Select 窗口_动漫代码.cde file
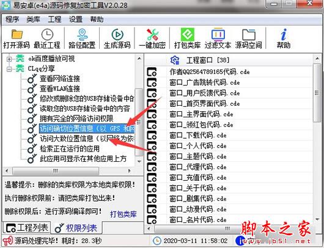Image resolution: width=324 pixels, height=248 pixels. [198, 210]
